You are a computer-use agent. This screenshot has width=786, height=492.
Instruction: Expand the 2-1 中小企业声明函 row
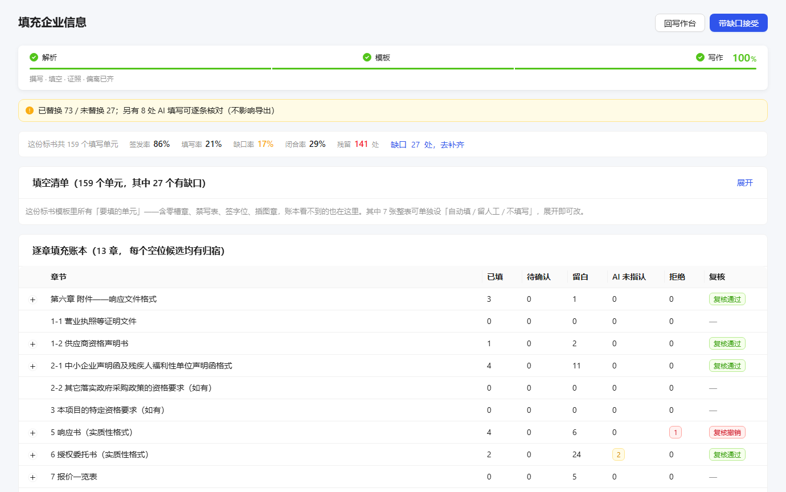pyautogui.click(x=32, y=366)
